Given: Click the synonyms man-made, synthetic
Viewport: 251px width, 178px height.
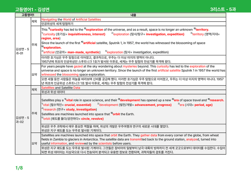Looking at the screenshot, I should point(83,52).
